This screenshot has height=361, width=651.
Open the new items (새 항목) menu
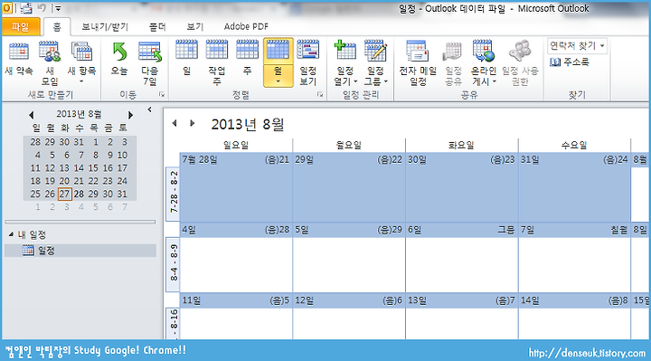tap(81, 62)
